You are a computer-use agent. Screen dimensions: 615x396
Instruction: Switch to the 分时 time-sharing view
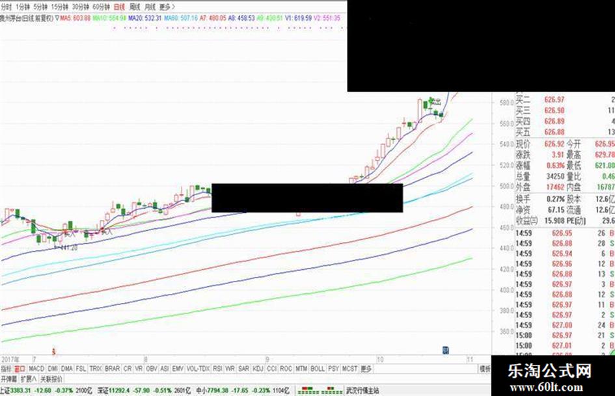7,7
